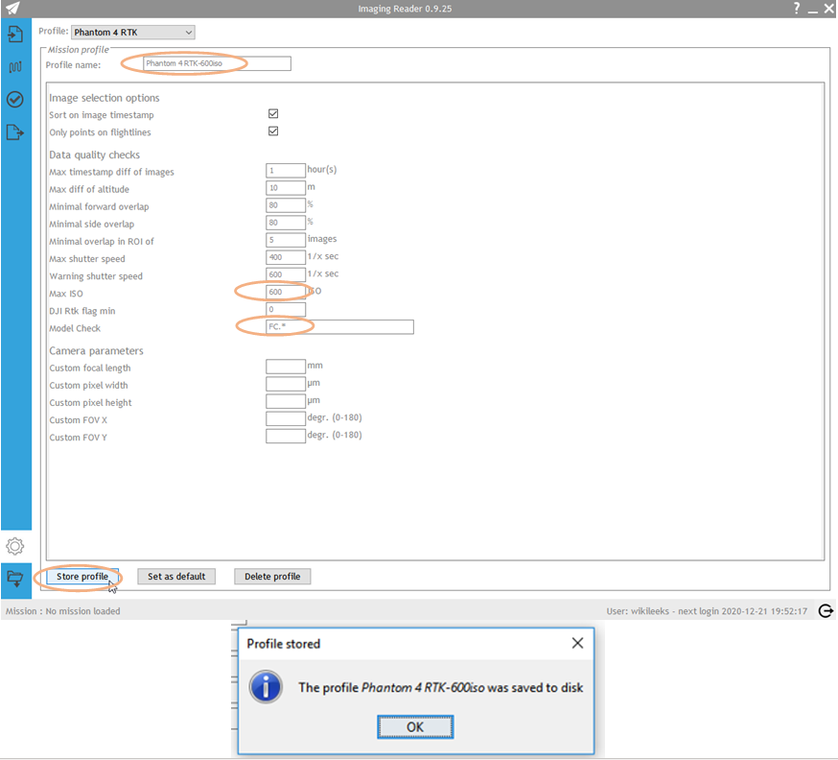Click the 'Imaging Reader 0.9.25' title text
The width and height of the screenshot is (838, 760).
pyautogui.click(x=406, y=9)
